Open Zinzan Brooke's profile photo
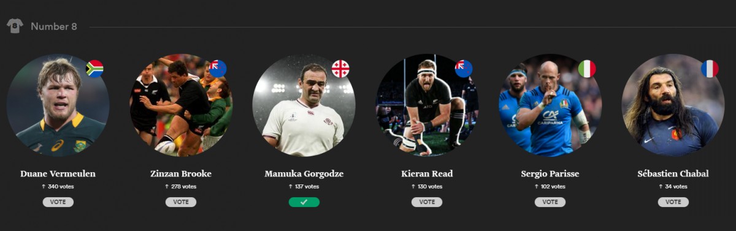The width and height of the screenshot is (736, 231). coord(181,105)
